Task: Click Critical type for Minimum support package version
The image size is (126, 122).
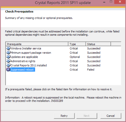Action: [x=74, y=53]
